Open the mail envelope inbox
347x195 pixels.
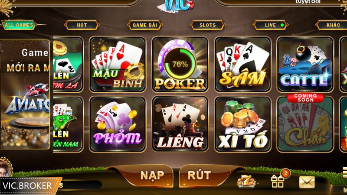(x=307, y=182)
